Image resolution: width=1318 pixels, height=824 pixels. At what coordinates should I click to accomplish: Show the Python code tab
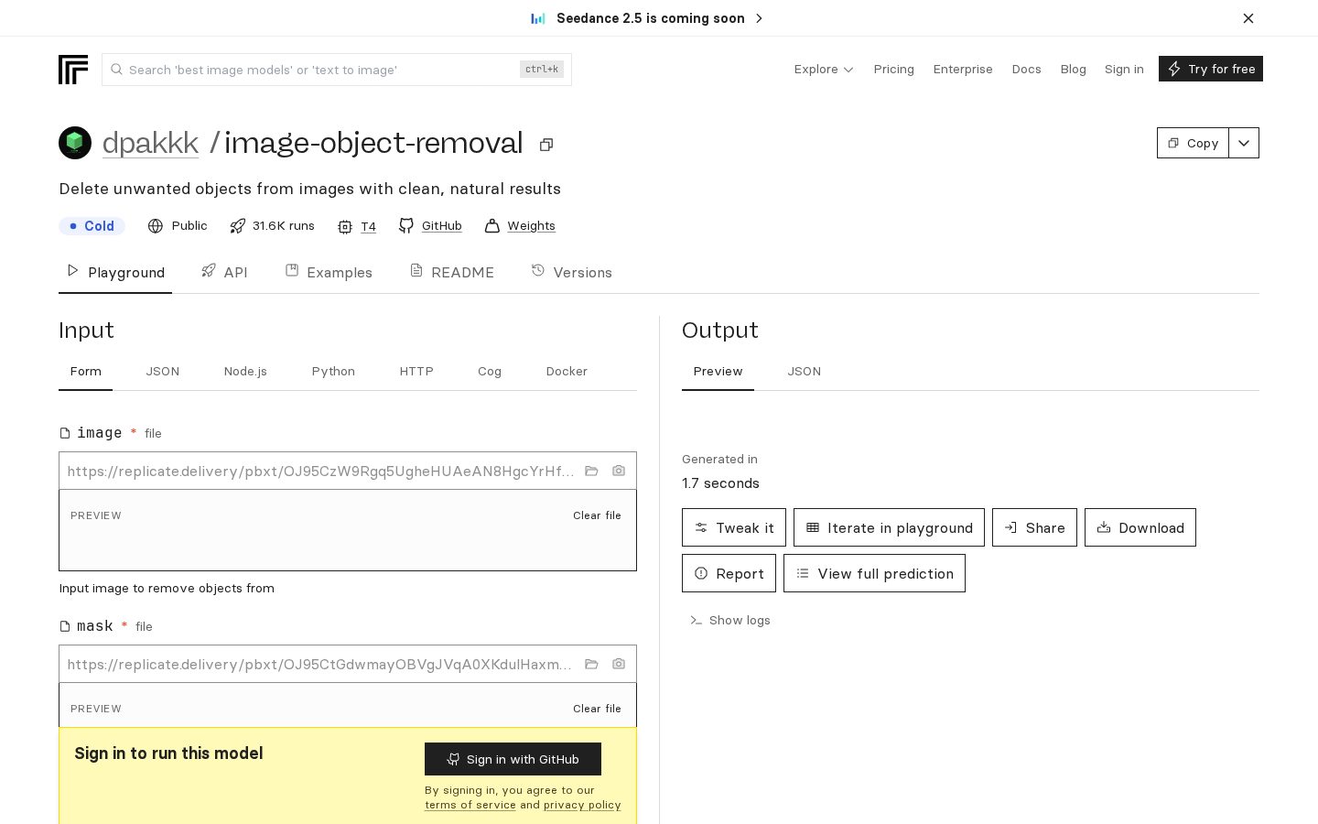click(333, 372)
